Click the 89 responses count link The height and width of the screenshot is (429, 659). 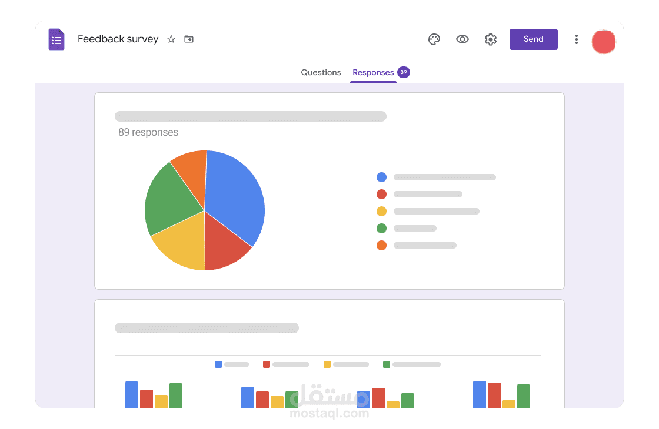pyautogui.click(x=148, y=132)
